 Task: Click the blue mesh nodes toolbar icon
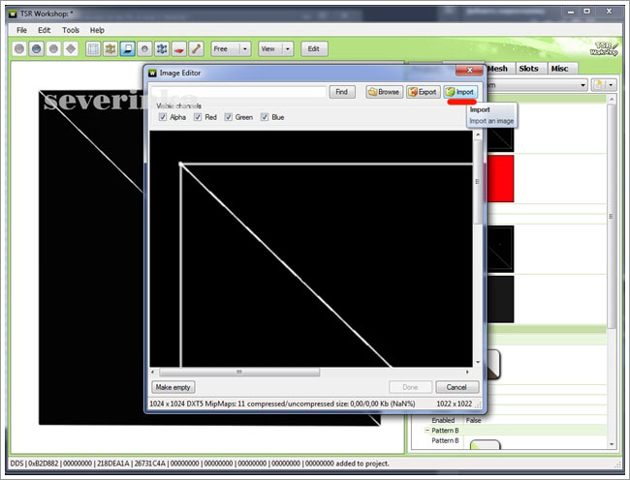(x=162, y=48)
